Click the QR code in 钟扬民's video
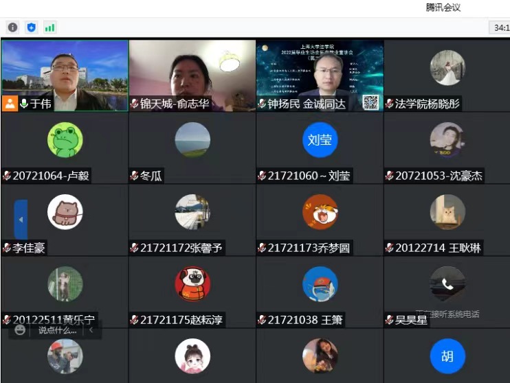 370,102
